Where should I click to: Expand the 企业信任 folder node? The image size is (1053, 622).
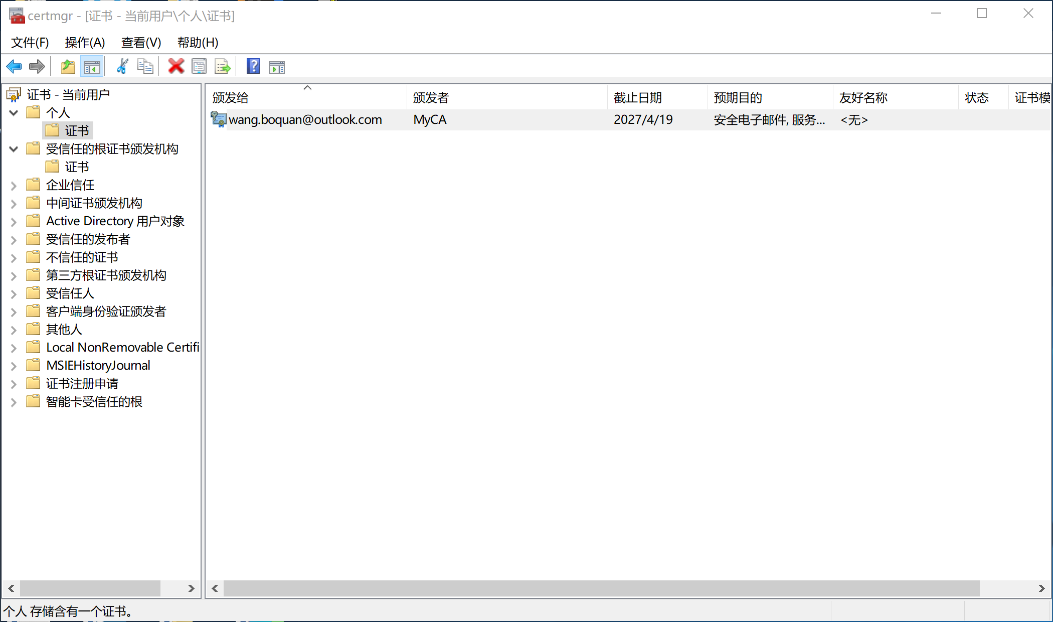14,186
